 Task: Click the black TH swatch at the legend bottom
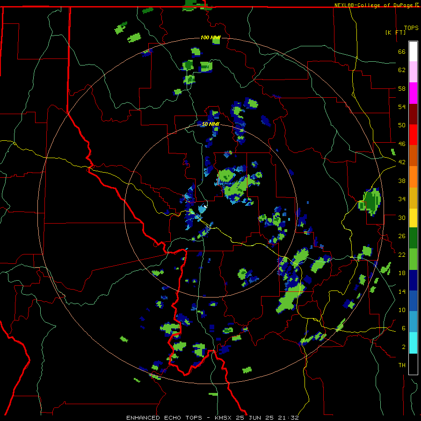pos(413,364)
